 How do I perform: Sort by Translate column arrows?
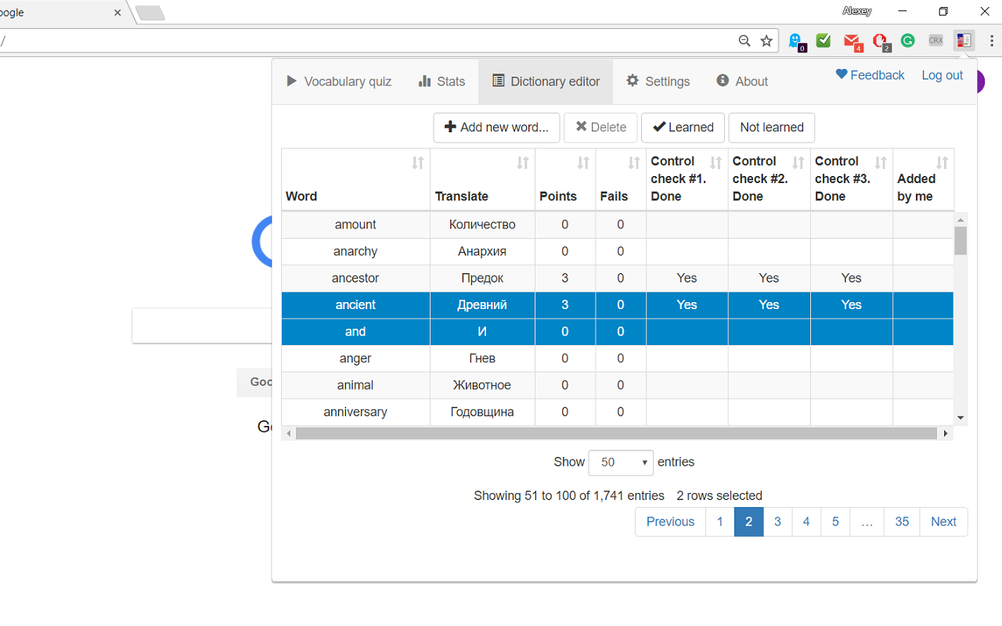(x=522, y=163)
